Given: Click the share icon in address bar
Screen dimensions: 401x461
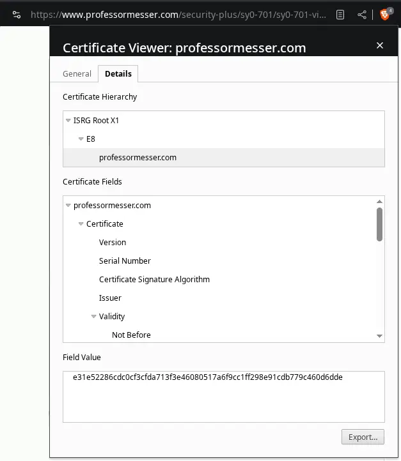Looking at the screenshot, I should [362, 14].
